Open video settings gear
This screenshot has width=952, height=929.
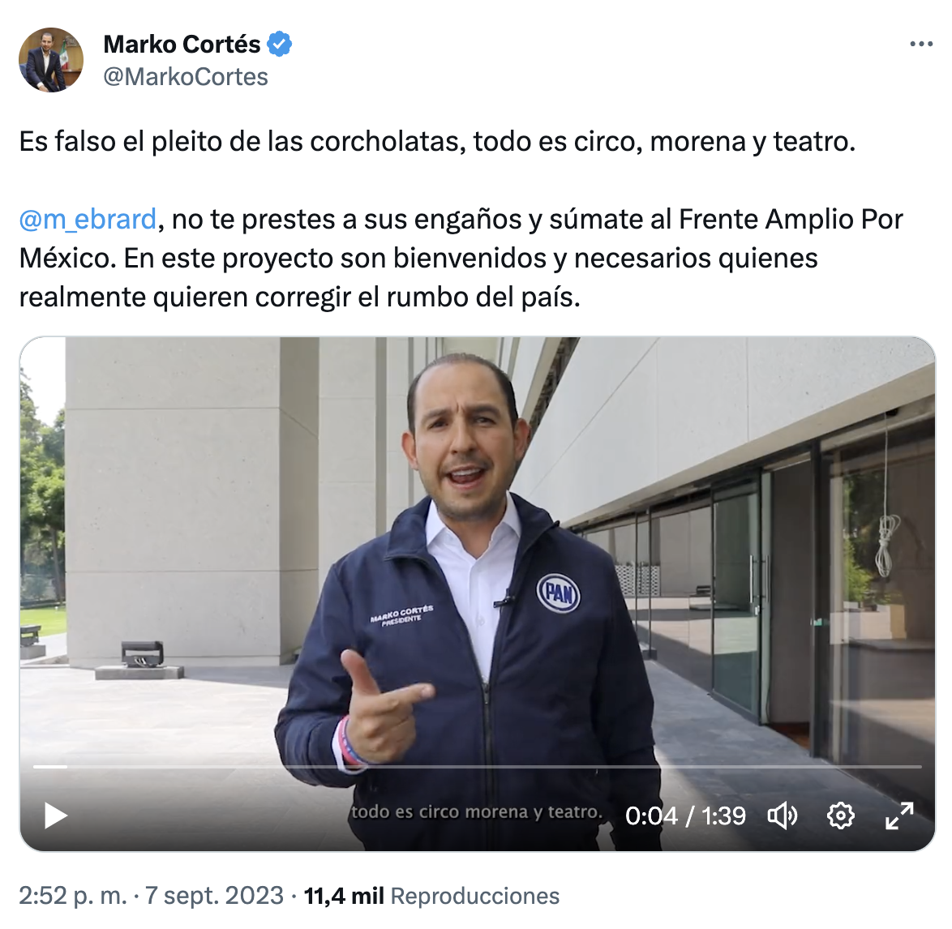pyautogui.click(x=841, y=816)
